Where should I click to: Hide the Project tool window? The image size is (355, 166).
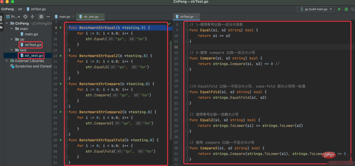(x=48, y=17)
